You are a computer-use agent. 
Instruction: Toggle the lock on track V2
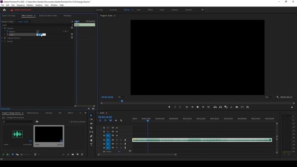tap(104, 132)
